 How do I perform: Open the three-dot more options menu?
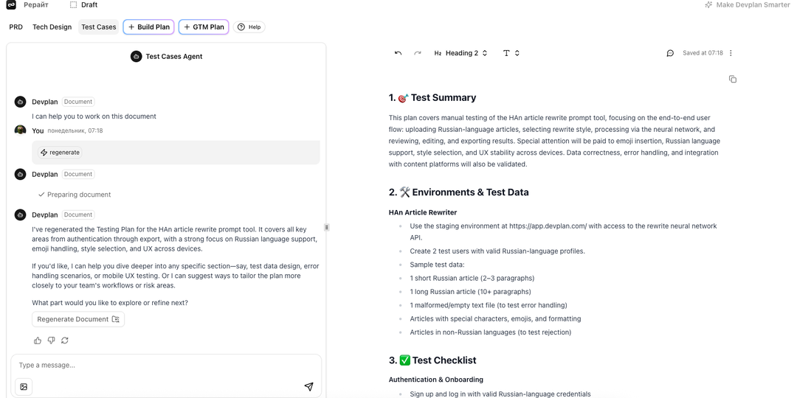[x=731, y=53]
